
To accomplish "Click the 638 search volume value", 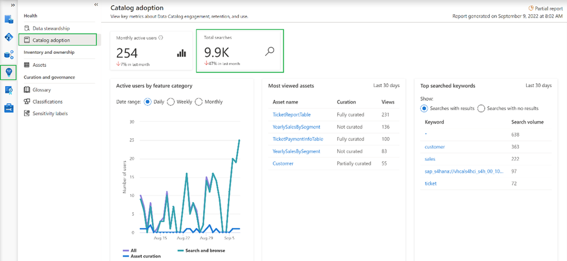I will [515, 135].
